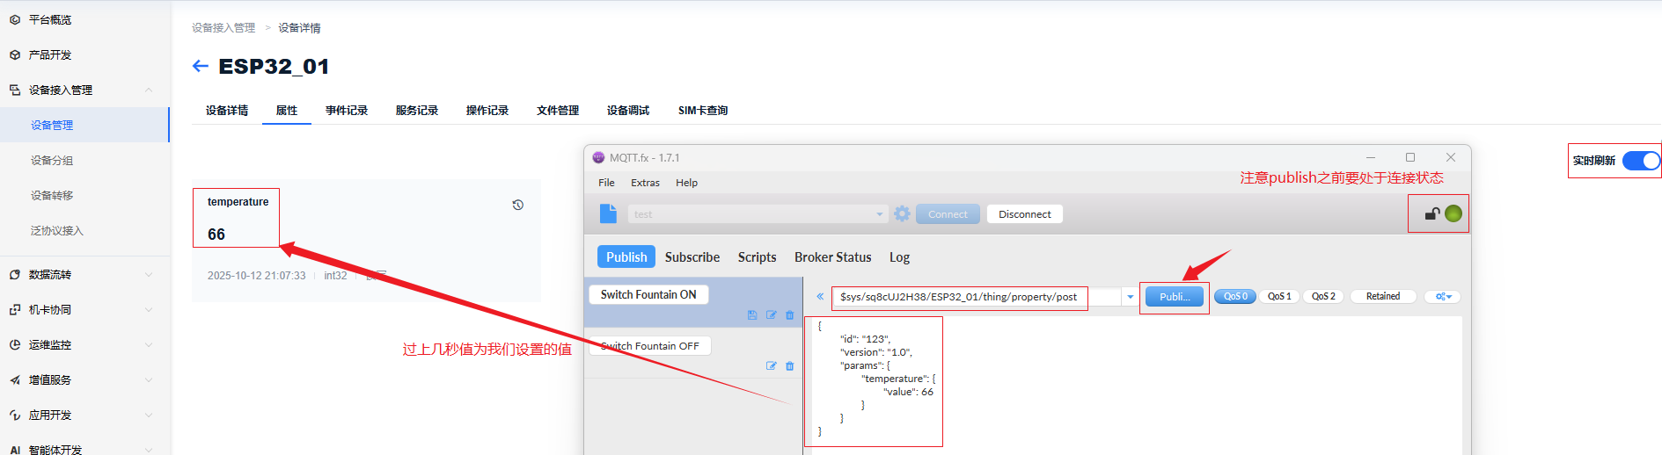This screenshot has width=1662, height=455.
Task: Click the back arrow next to ESP32_01
Action: click(x=200, y=66)
